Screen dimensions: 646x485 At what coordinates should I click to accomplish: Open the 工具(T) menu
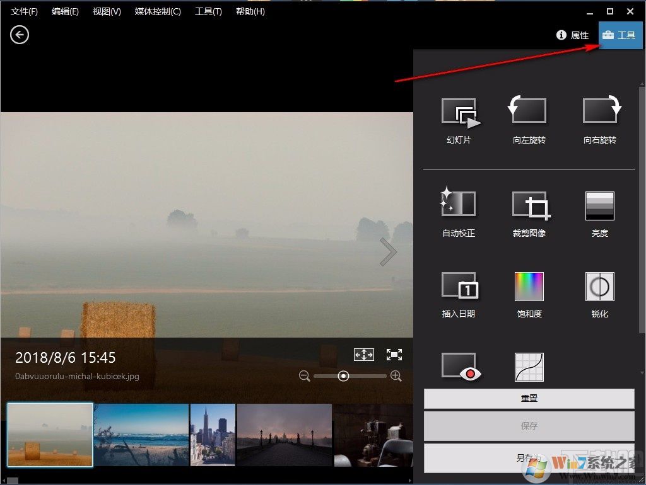[208, 11]
